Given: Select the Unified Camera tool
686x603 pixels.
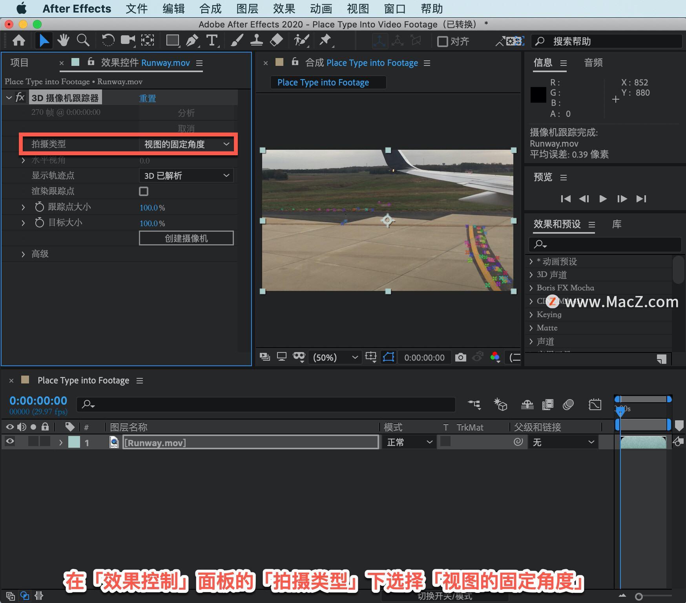Looking at the screenshot, I should pos(128,40).
